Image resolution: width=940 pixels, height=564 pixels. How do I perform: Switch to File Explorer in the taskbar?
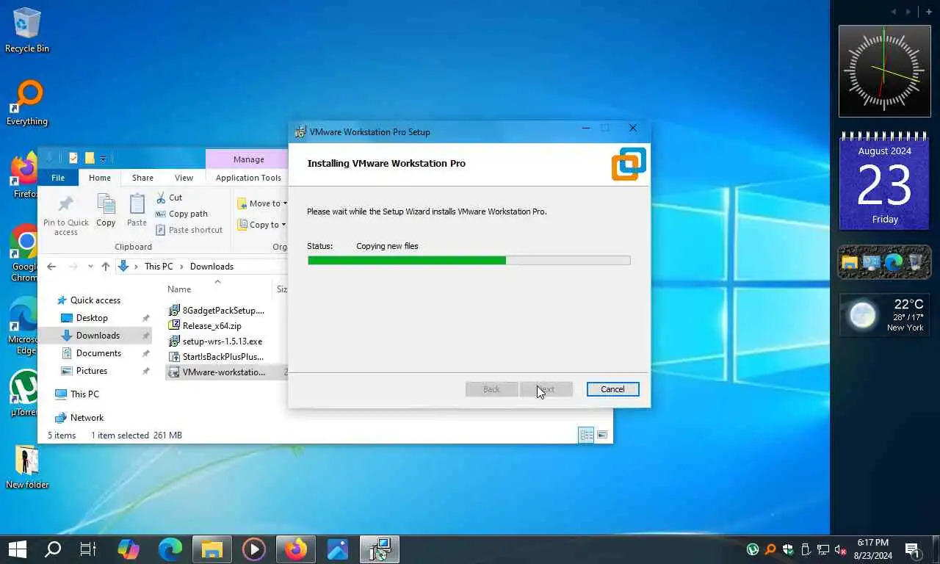pos(212,549)
